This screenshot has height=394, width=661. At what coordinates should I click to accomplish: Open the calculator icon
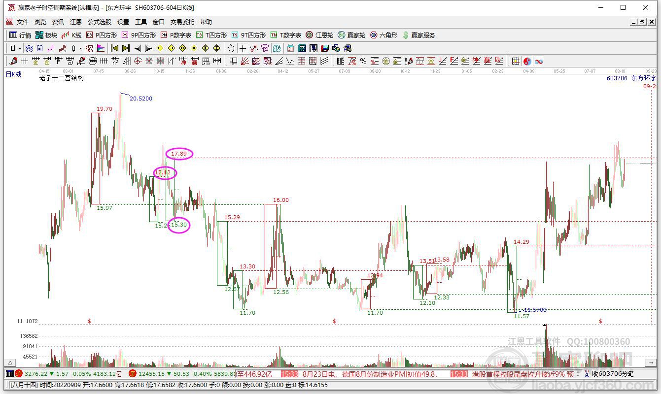tap(302, 48)
